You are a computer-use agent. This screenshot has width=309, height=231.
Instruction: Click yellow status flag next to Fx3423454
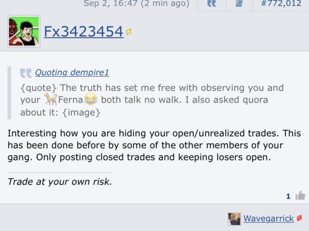click(x=129, y=32)
